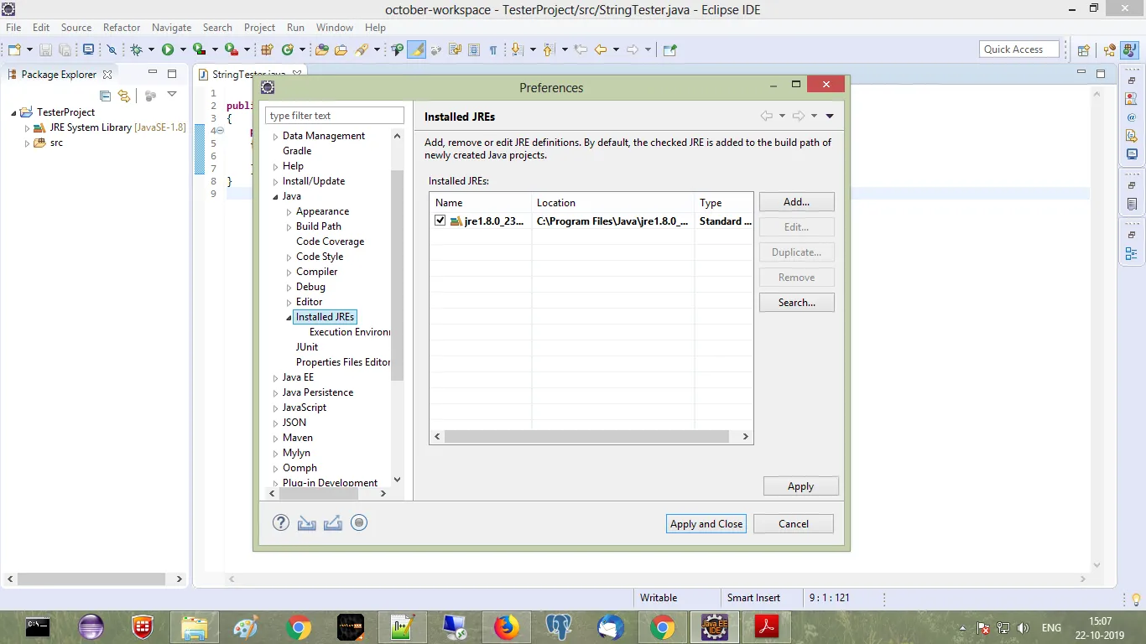Select Code Coverage in the preferences tree
Screen dimensions: 1146x644
330,241
